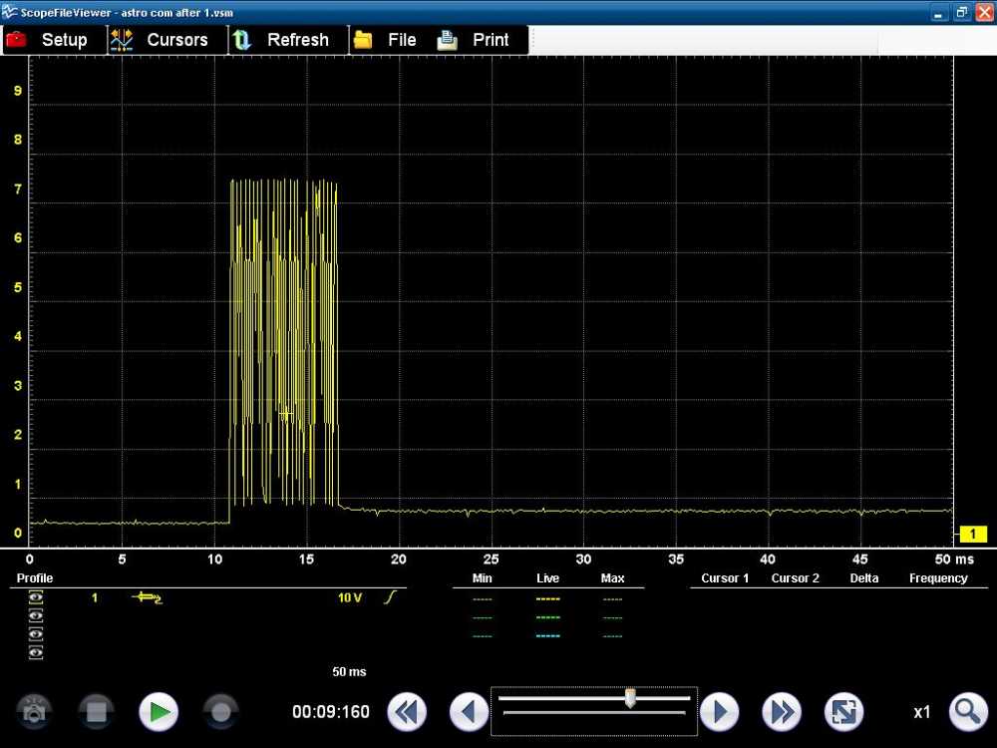The height and width of the screenshot is (748, 997).
Task: Click the Frequency column header
Action: click(938, 578)
